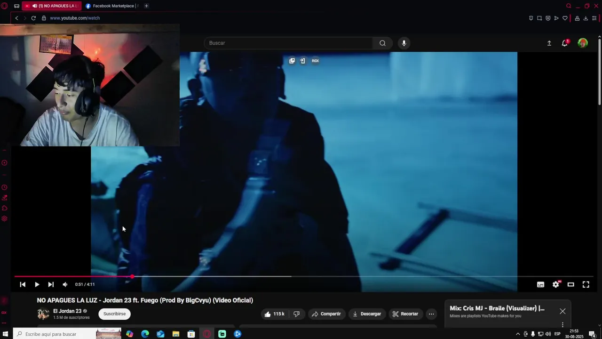
Task: Enter fullscreen mode
Action: click(586, 284)
